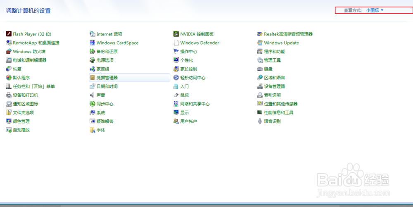
Task: Click the Windows Update icon
Action: (260, 43)
